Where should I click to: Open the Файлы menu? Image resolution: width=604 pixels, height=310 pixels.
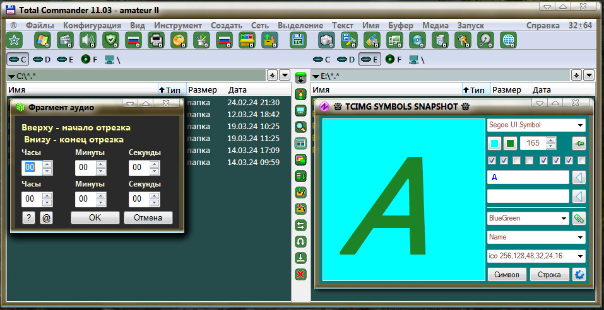click(40, 25)
